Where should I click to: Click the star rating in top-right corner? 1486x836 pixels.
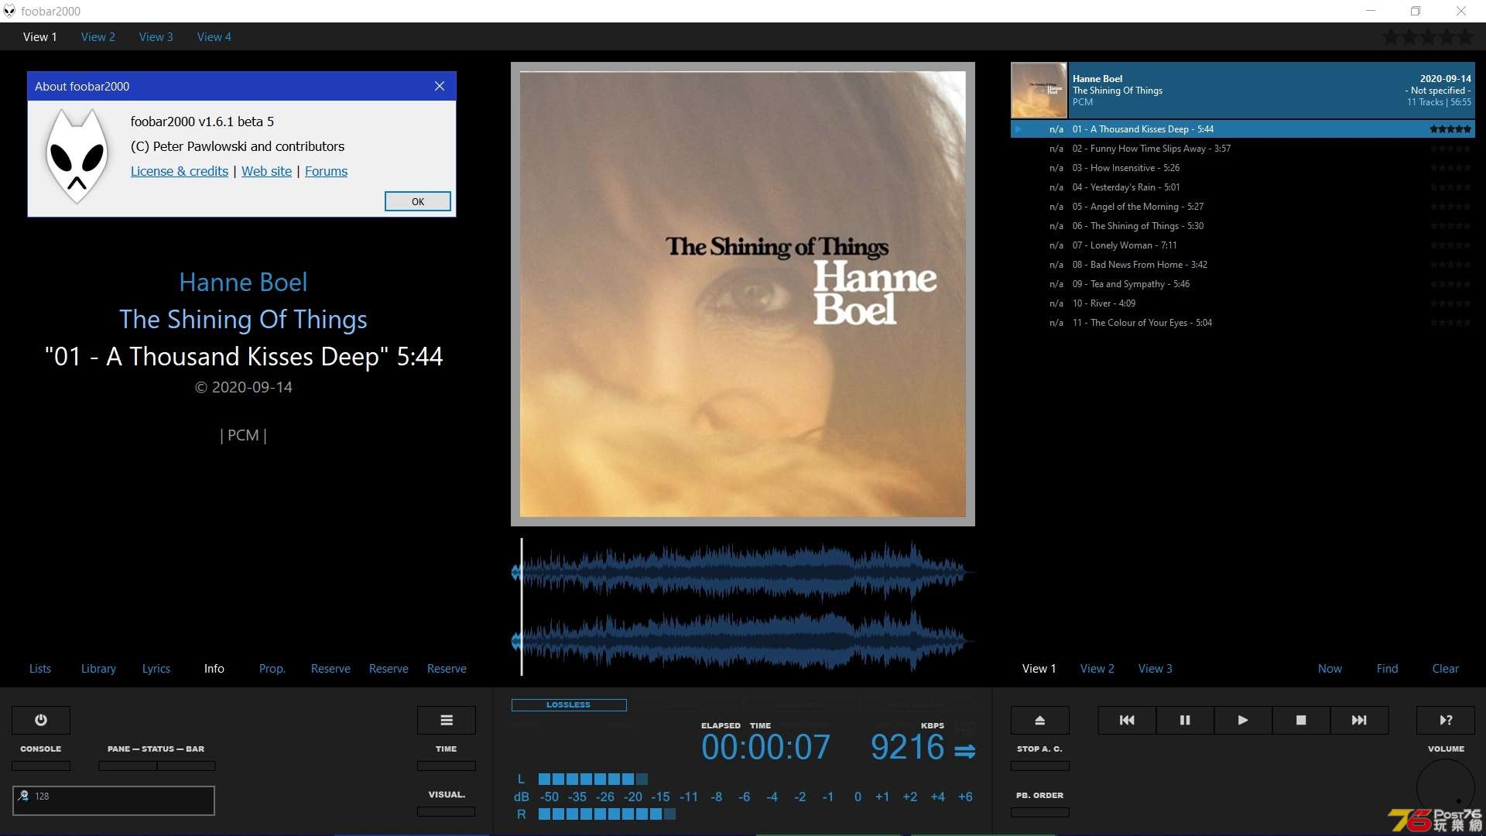click(1429, 36)
